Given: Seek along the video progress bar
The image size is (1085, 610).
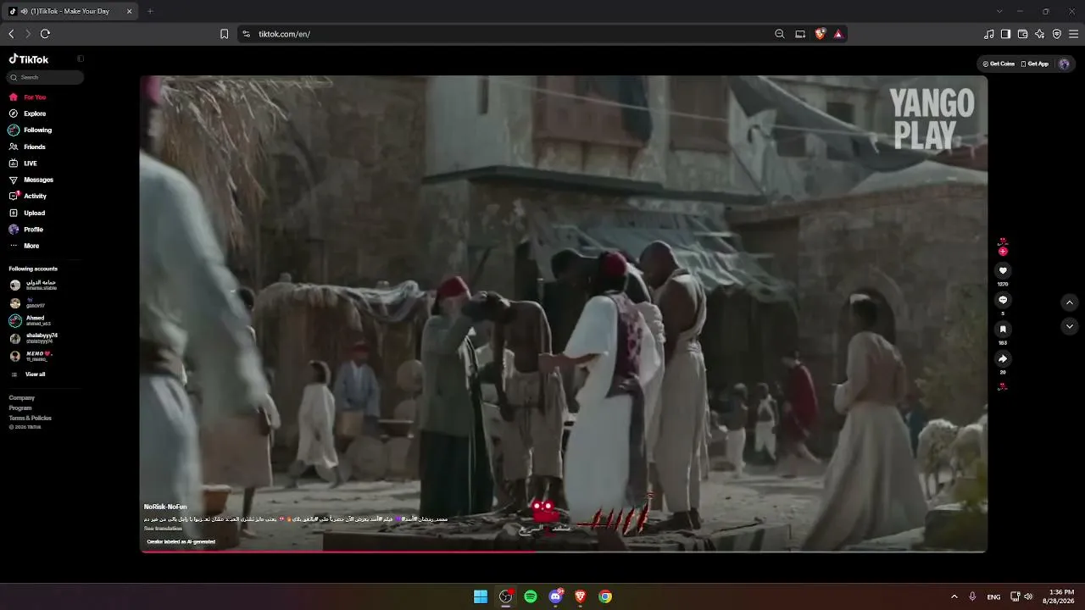Looking at the screenshot, I should tap(564, 552).
